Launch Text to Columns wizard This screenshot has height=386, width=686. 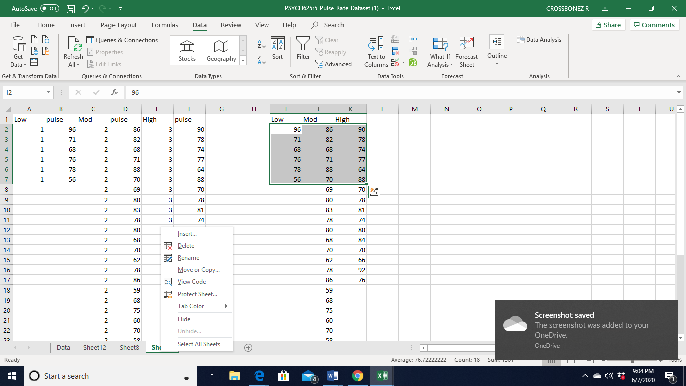pos(376,52)
